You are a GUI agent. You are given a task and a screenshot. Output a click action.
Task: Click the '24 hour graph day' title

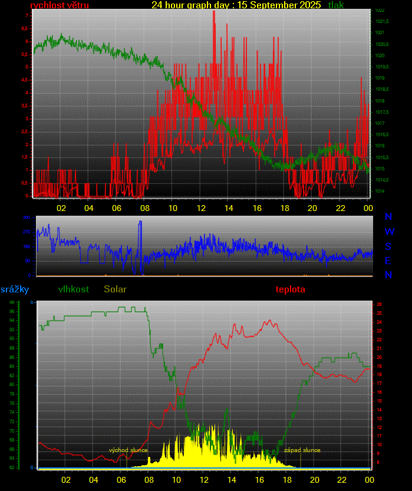236,5
